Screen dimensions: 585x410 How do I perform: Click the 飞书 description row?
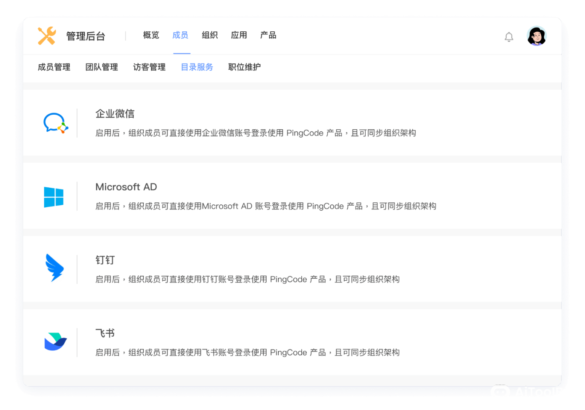point(247,352)
